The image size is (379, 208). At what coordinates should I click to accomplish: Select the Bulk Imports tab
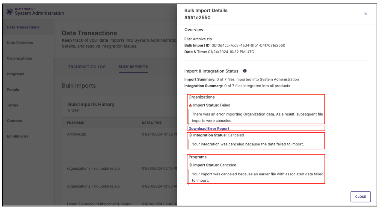pos(133,66)
